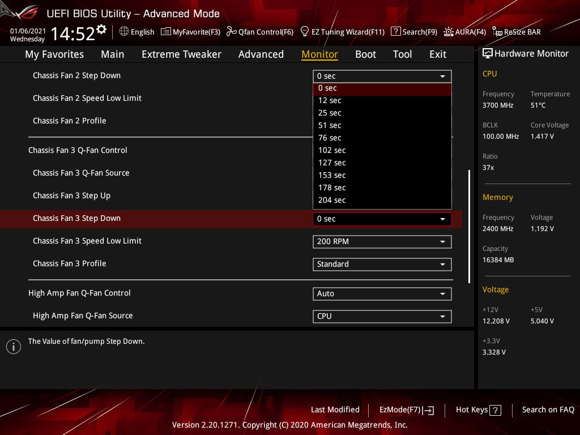Click the +12V reading 12.208 V
This screenshot has width=580, height=435.
tap(496, 321)
